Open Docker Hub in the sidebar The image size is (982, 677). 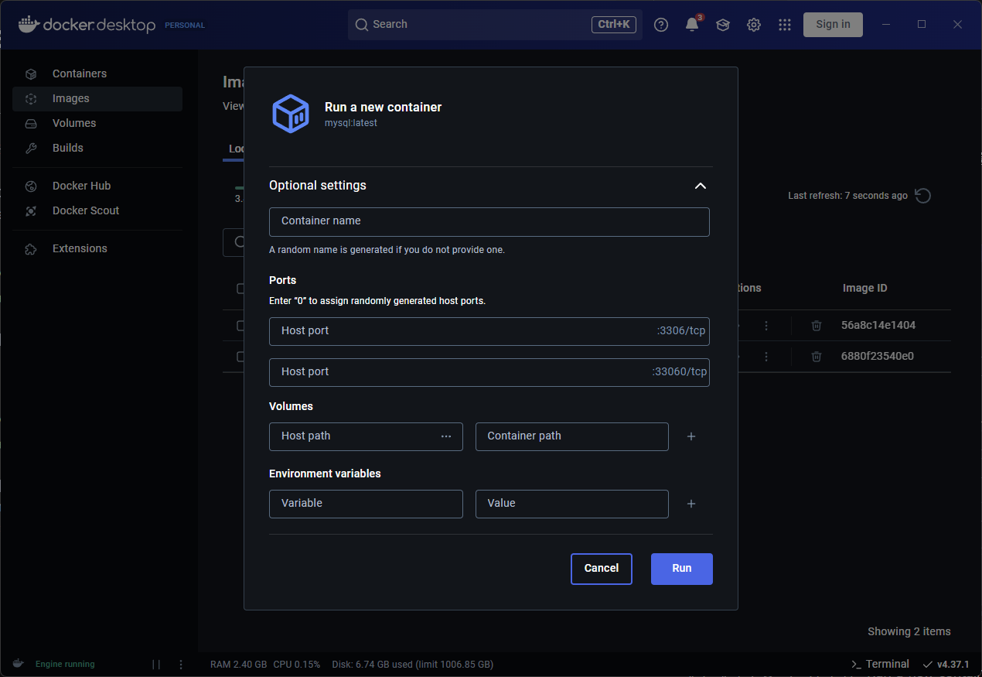point(97,186)
